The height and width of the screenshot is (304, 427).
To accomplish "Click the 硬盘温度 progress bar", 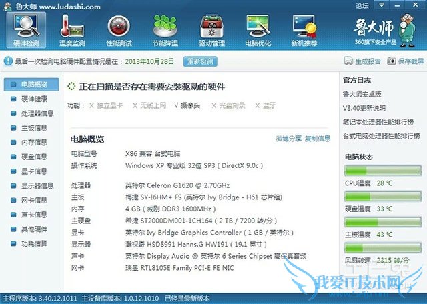I will pyautogui.click(x=383, y=196).
